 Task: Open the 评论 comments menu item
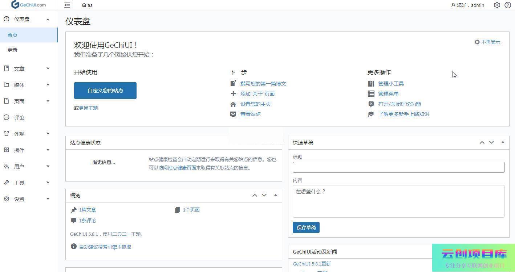[x=19, y=118]
